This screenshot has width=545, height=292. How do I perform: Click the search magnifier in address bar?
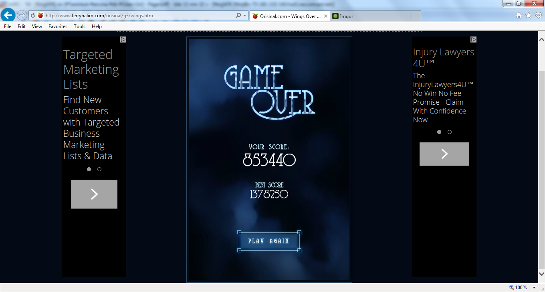pos(238,16)
